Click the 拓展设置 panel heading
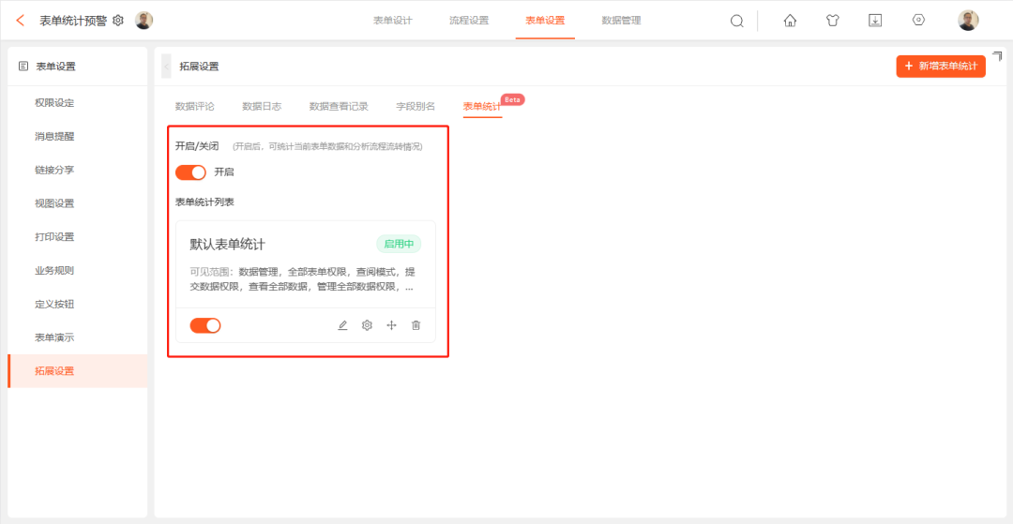Viewport: 1013px width, 524px height. click(x=199, y=67)
